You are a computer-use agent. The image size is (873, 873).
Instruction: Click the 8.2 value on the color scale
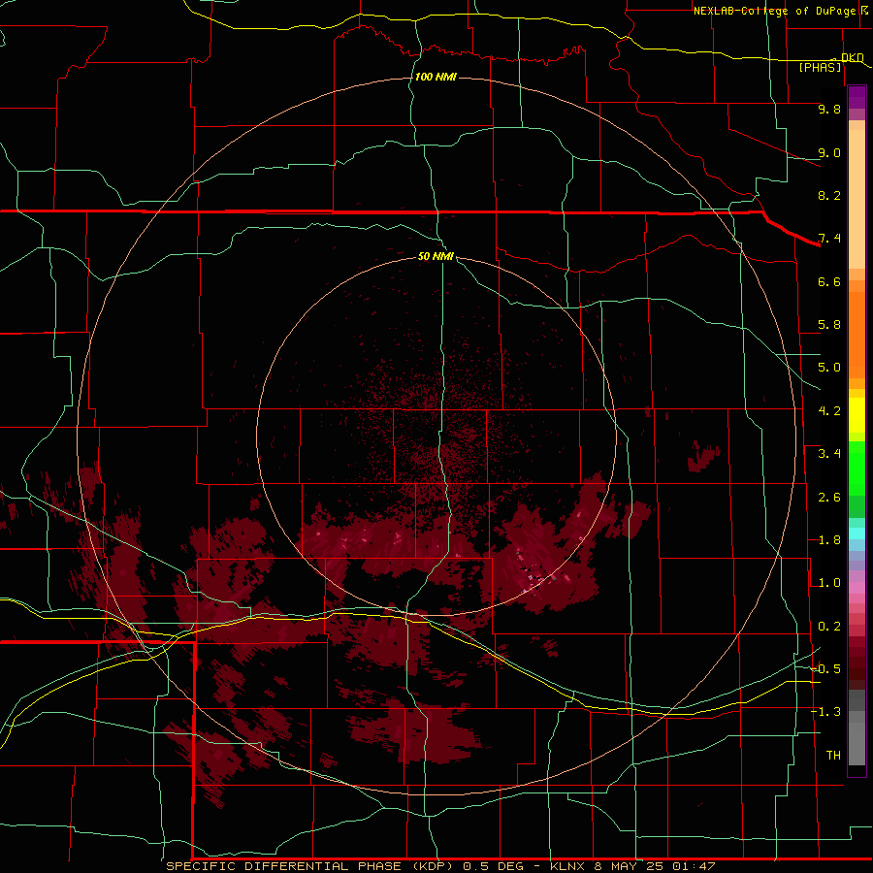tap(829, 195)
